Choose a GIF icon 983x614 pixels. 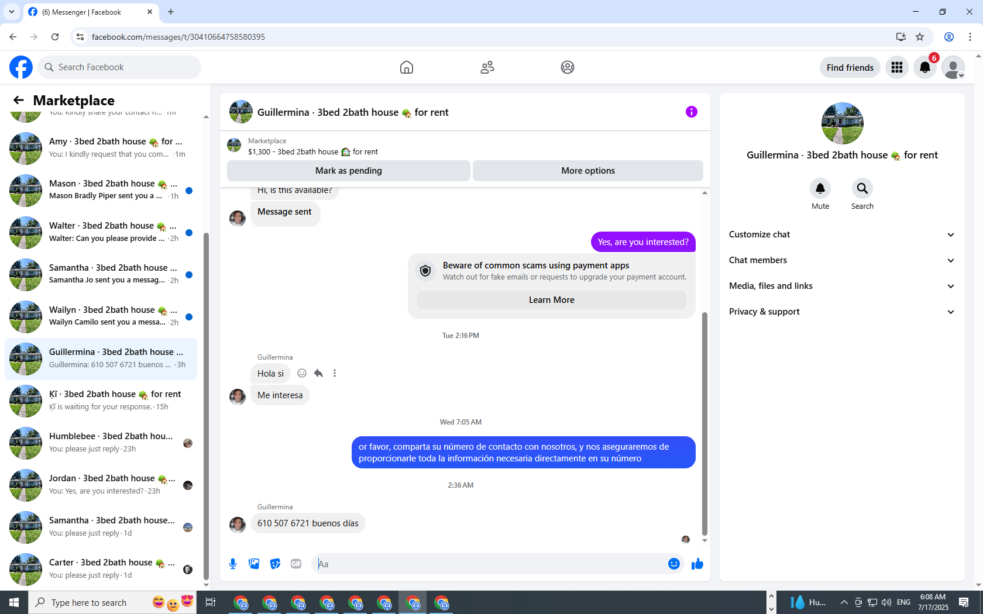[296, 564]
